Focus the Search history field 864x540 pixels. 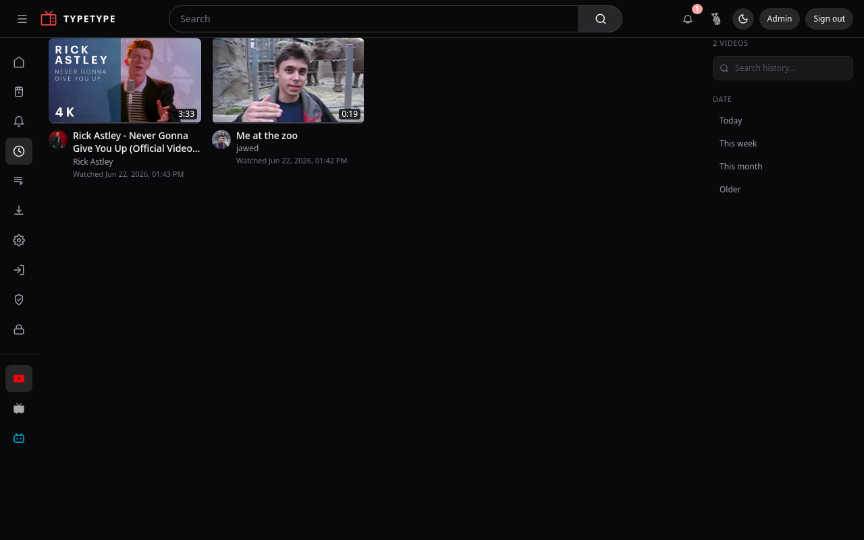point(783,68)
